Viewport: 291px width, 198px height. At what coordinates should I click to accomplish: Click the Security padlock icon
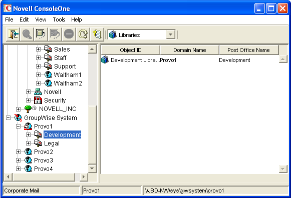click(x=38, y=100)
